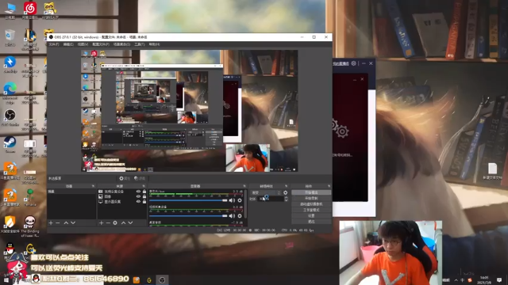Open transition properties gear in Scene Transitions
This screenshot has width=508, height=285.
click(x=286, y=192)
